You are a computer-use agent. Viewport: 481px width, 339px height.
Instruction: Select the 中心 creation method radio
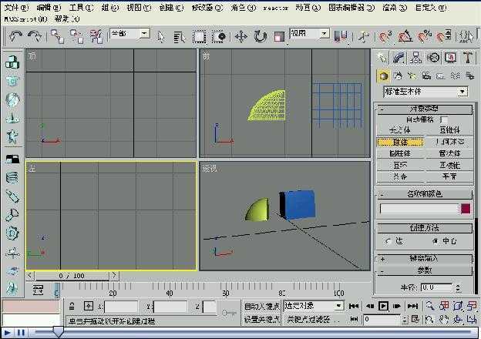(x=435, y=241)
